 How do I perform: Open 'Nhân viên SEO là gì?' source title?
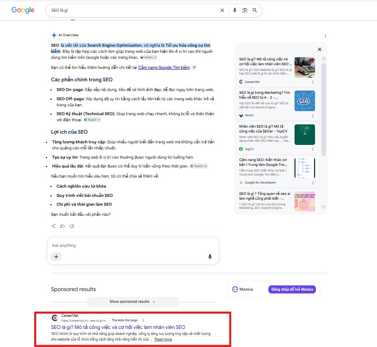[x=263, y=129]
